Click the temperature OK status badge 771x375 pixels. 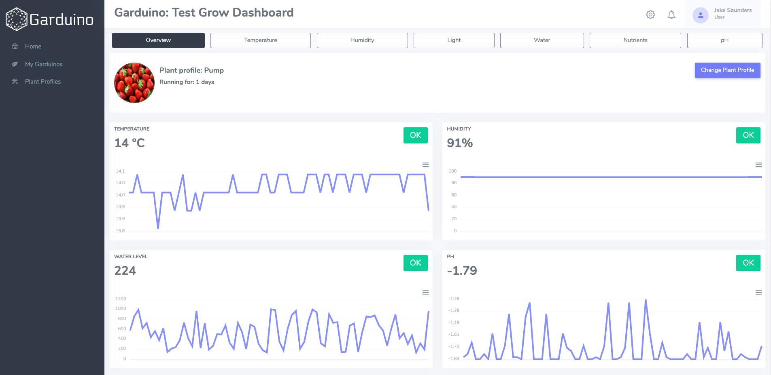pyautogui.click(x=415, y=135)
